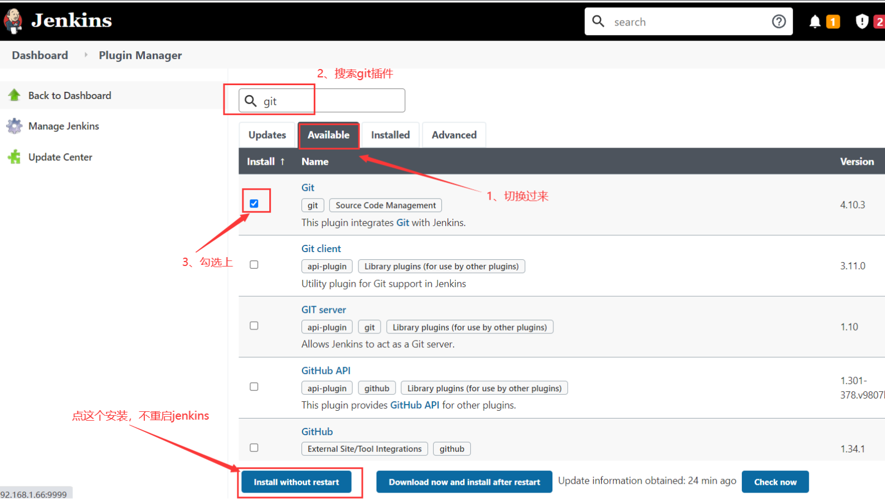Open the notifications bell icon

coord(815,22)
